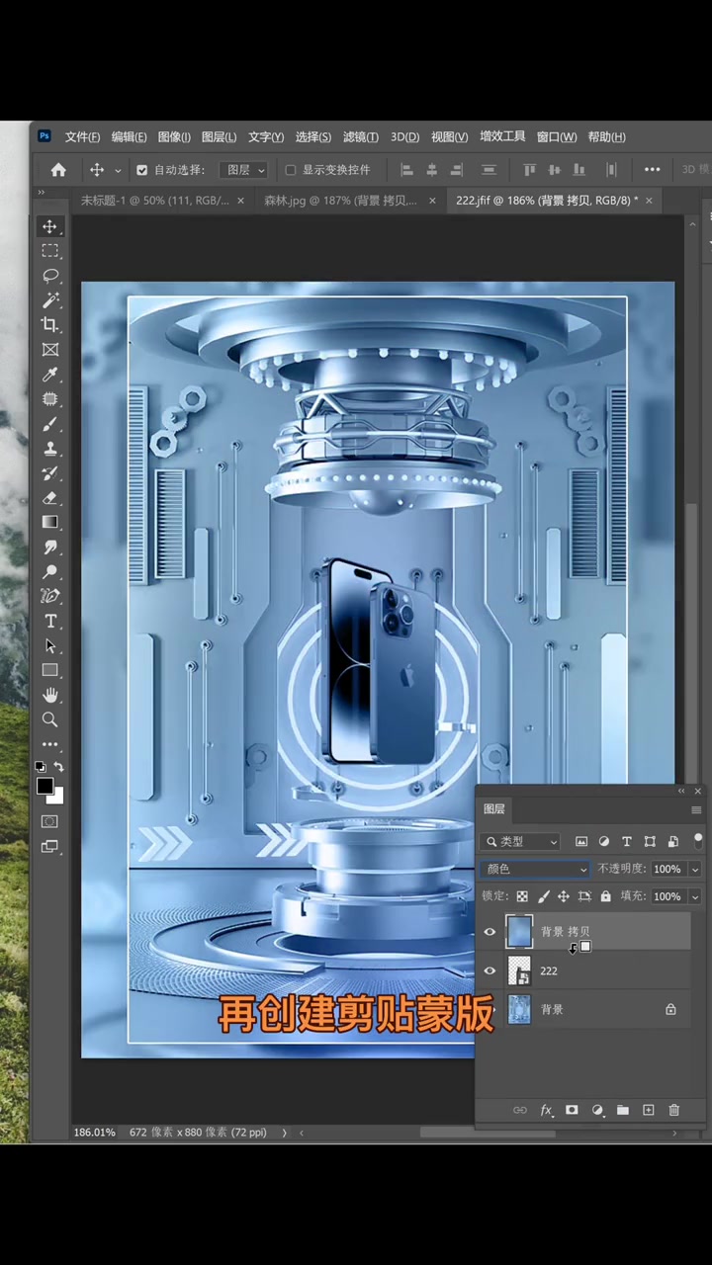The width and height of the screenshot is (712, 1265).
Task: Select the Magic Wand tool
Action: tap(50, 300)
